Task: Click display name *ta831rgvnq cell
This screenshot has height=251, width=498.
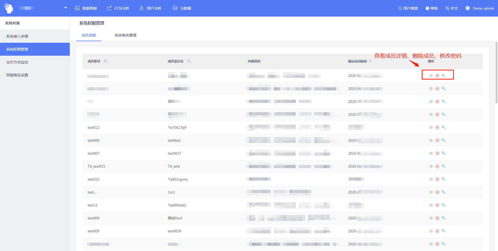Action: (x=178, y=179)
